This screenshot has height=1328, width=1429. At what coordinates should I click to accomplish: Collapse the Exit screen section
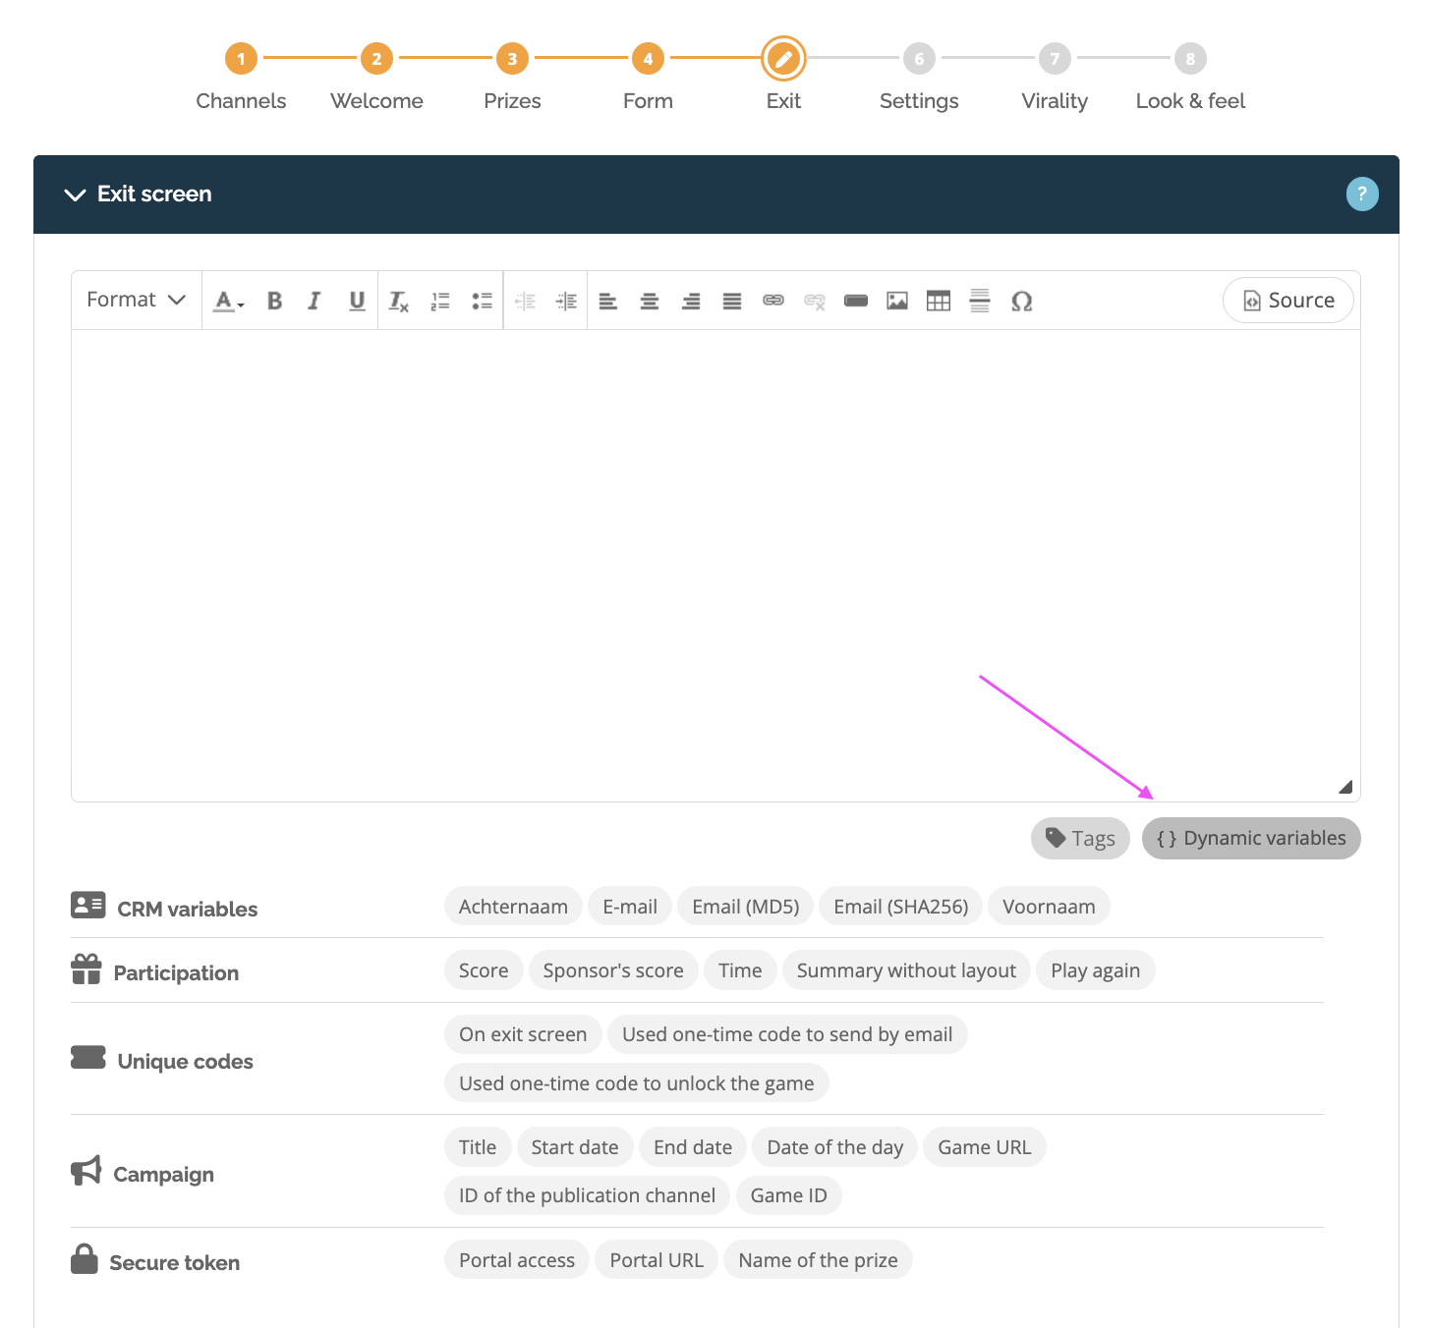point(76,194)
